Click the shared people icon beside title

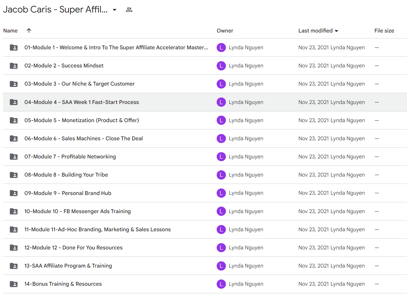pos(129,10)
